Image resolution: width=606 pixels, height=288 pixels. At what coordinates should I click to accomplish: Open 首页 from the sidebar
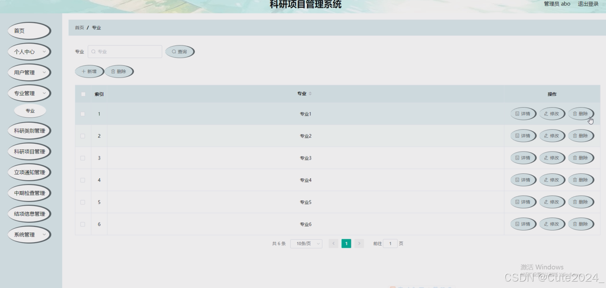pos(28,30)
